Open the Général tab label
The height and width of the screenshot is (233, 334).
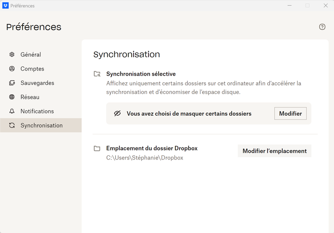[x=30, y=55]
